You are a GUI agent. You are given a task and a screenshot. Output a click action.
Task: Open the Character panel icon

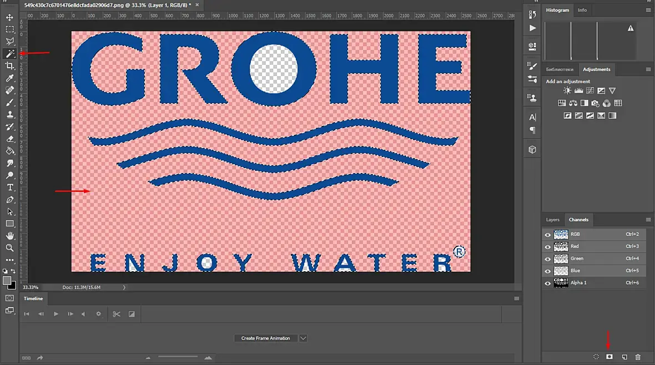click(x=532, y=118)
